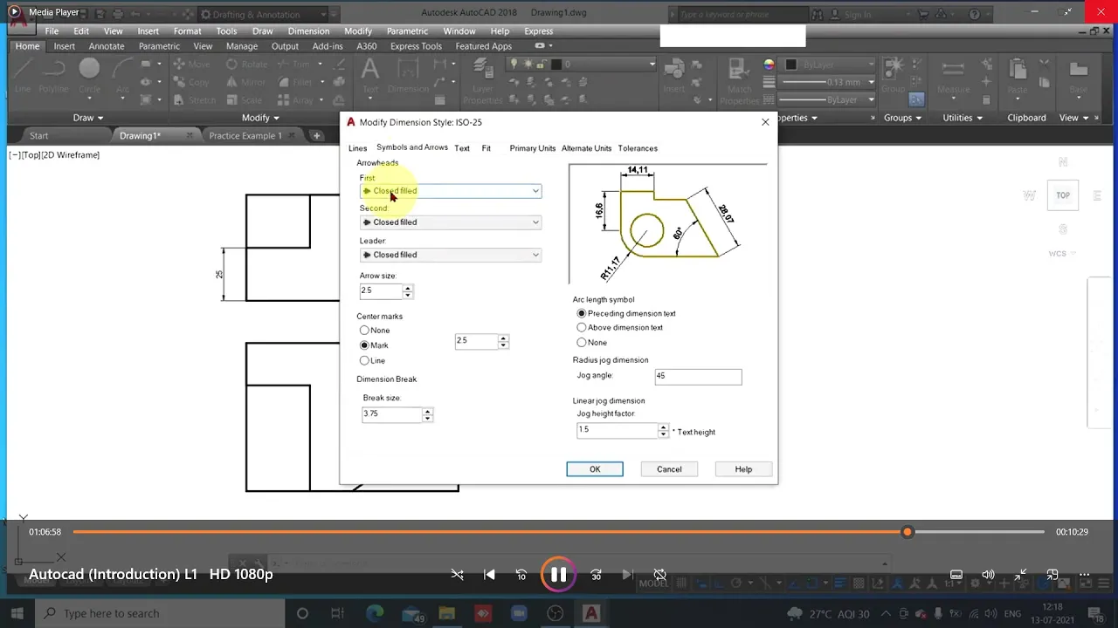The height and width of the screenshot is (628, 1118).
Task: Switch to Practice Example 1 drawing tab
Action: click(x=245, y=136)
